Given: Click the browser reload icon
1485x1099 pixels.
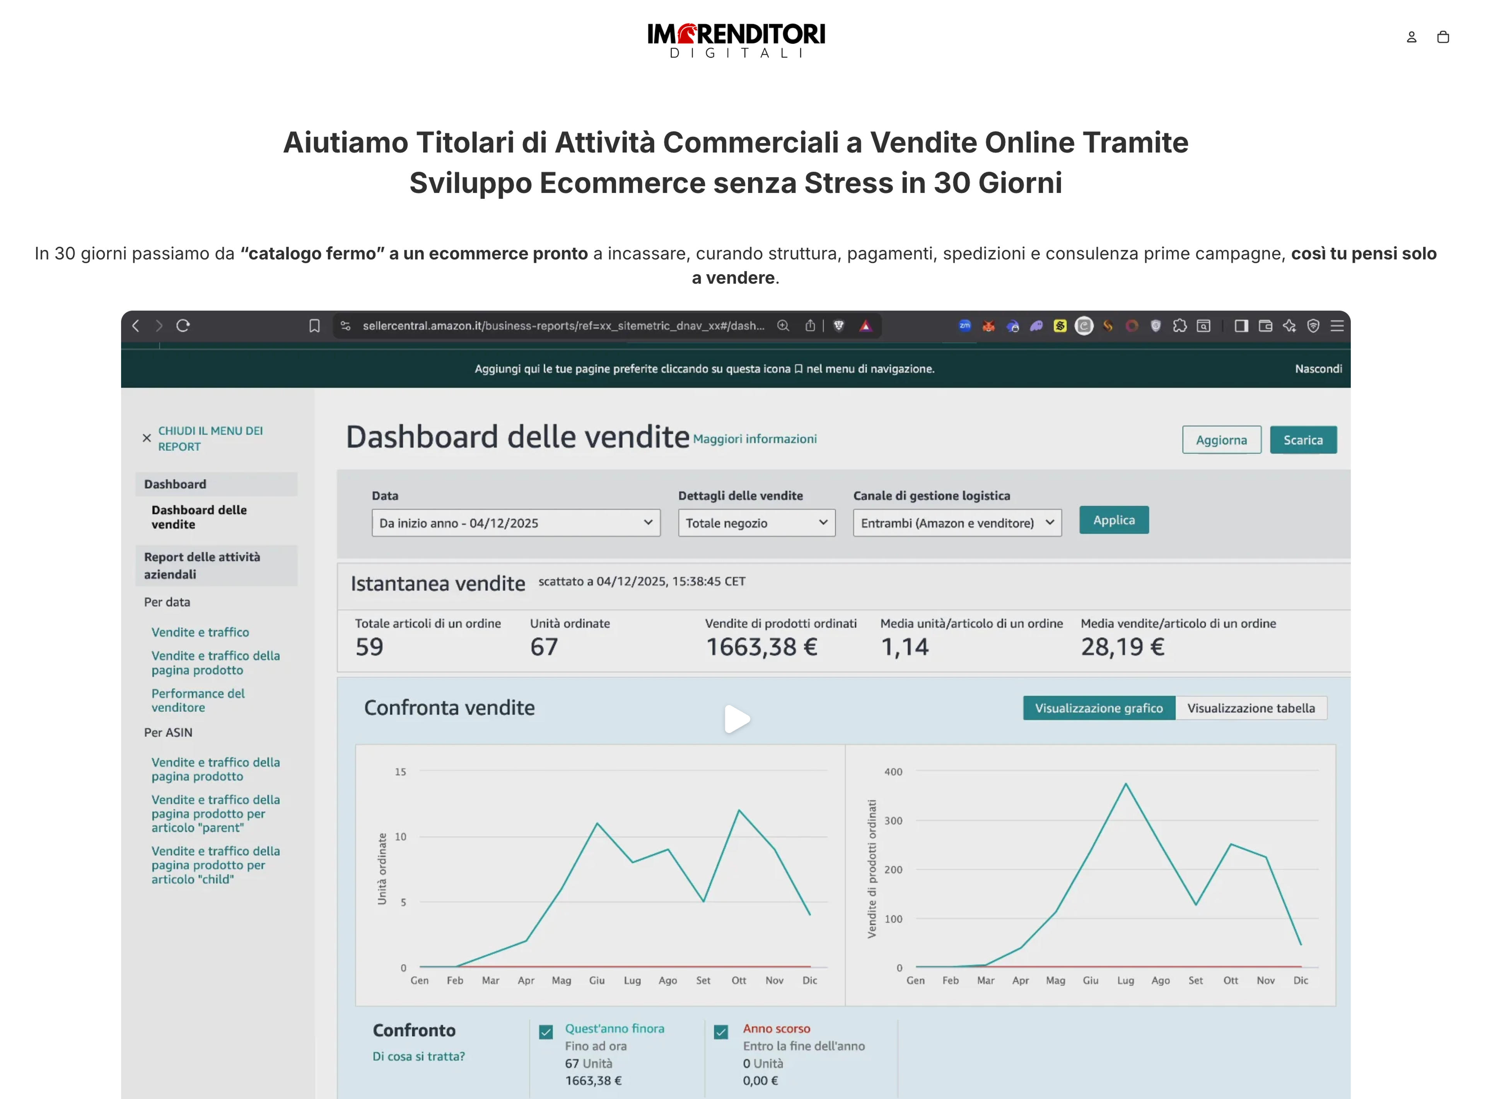Looking at the screenshot, I should [183, 325].
